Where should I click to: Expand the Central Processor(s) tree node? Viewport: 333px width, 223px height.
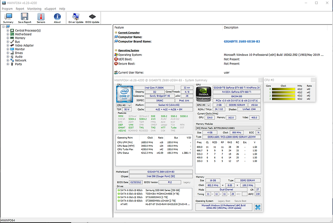point(7,30)
